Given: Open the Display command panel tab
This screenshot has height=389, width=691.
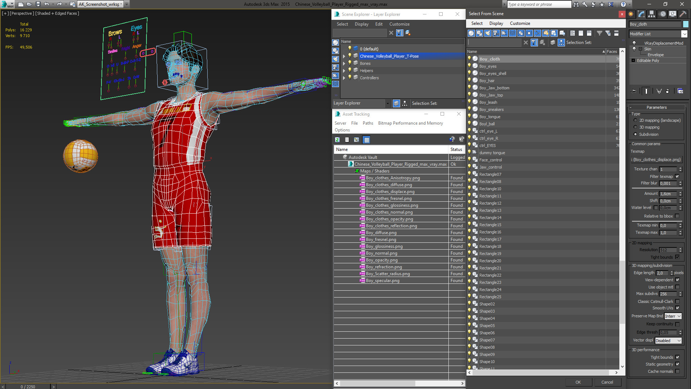Looking at the screenshot, I should tap(672, 14).
